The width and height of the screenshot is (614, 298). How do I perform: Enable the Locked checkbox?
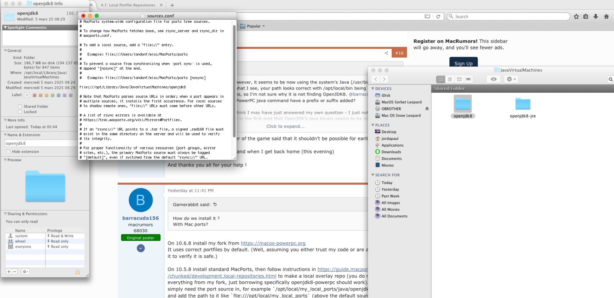click(x=20, y=112)
